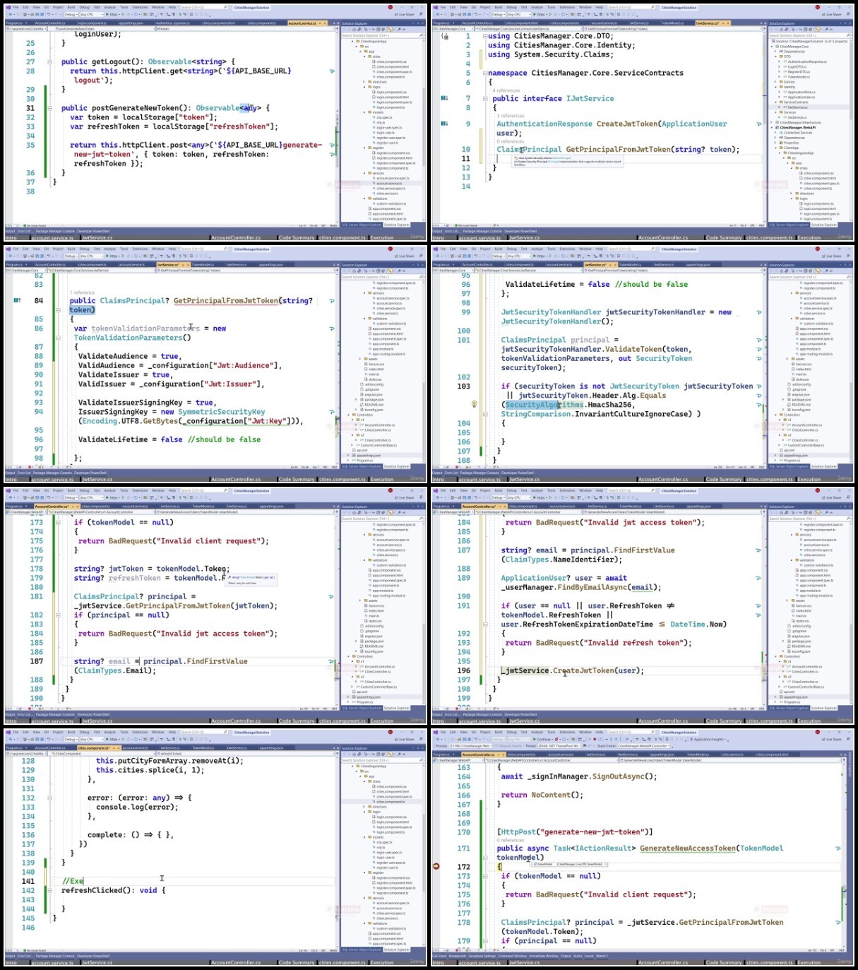Toggle highlighted Solution Explorer toolbar button in account.service.ts window
The image size is (858, 970).
click(389, 29)
